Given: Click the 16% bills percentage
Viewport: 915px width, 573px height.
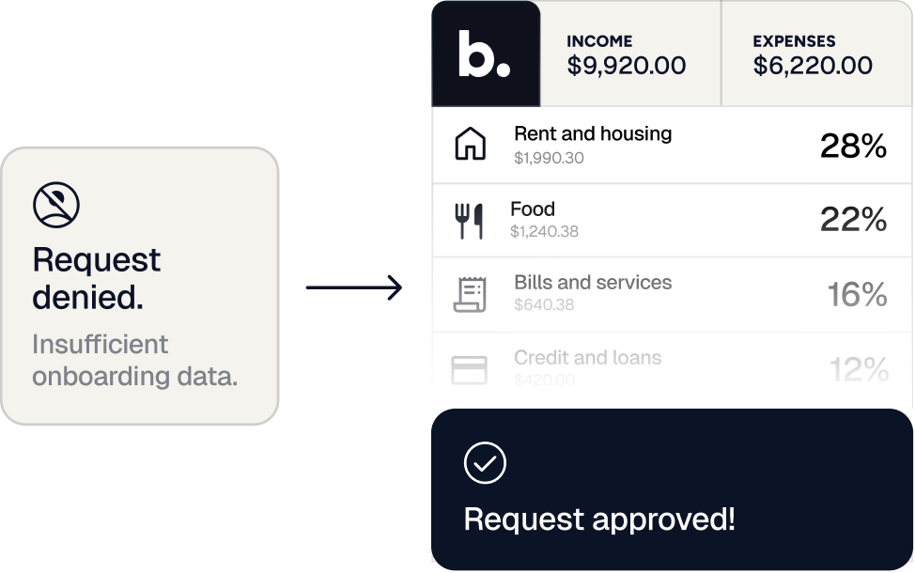Looking at the screenshot, I should (x=857, y=294).
